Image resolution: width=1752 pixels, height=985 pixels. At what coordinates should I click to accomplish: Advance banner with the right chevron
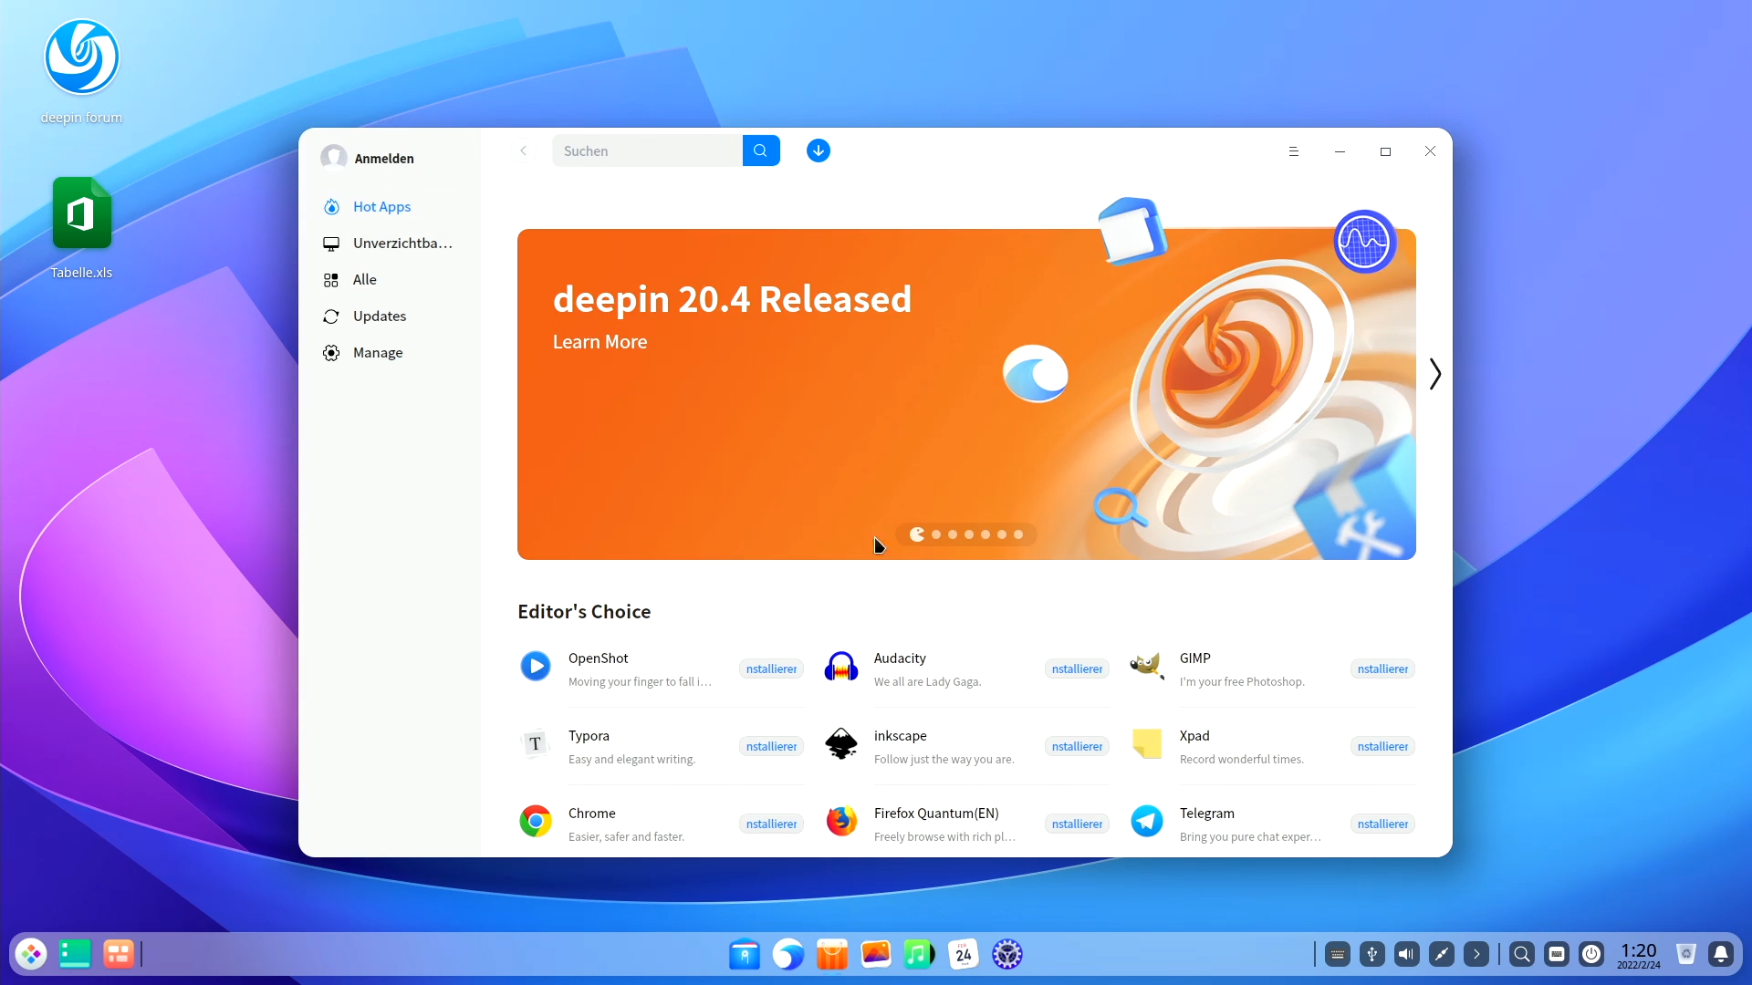1434,374
